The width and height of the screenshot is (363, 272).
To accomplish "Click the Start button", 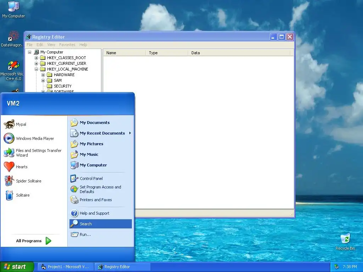I will (x=17, y=267).
